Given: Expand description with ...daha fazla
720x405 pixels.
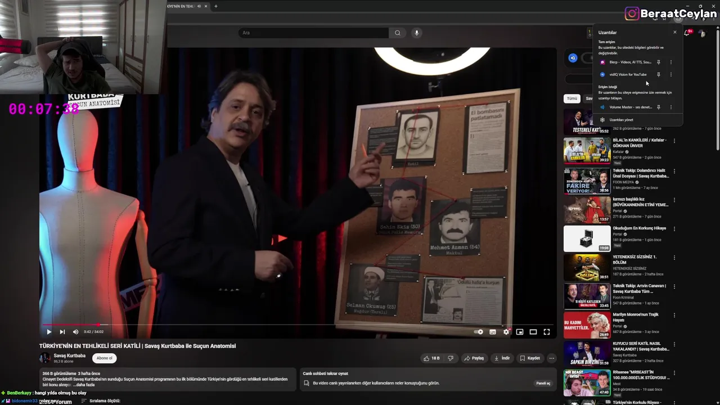Looking at the screenshot, I should coord(85,385).
